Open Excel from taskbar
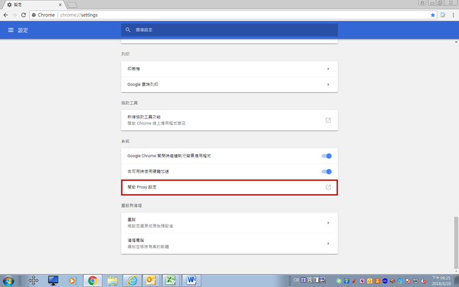The width and height of the screenshot is (459, 287). 171,280
